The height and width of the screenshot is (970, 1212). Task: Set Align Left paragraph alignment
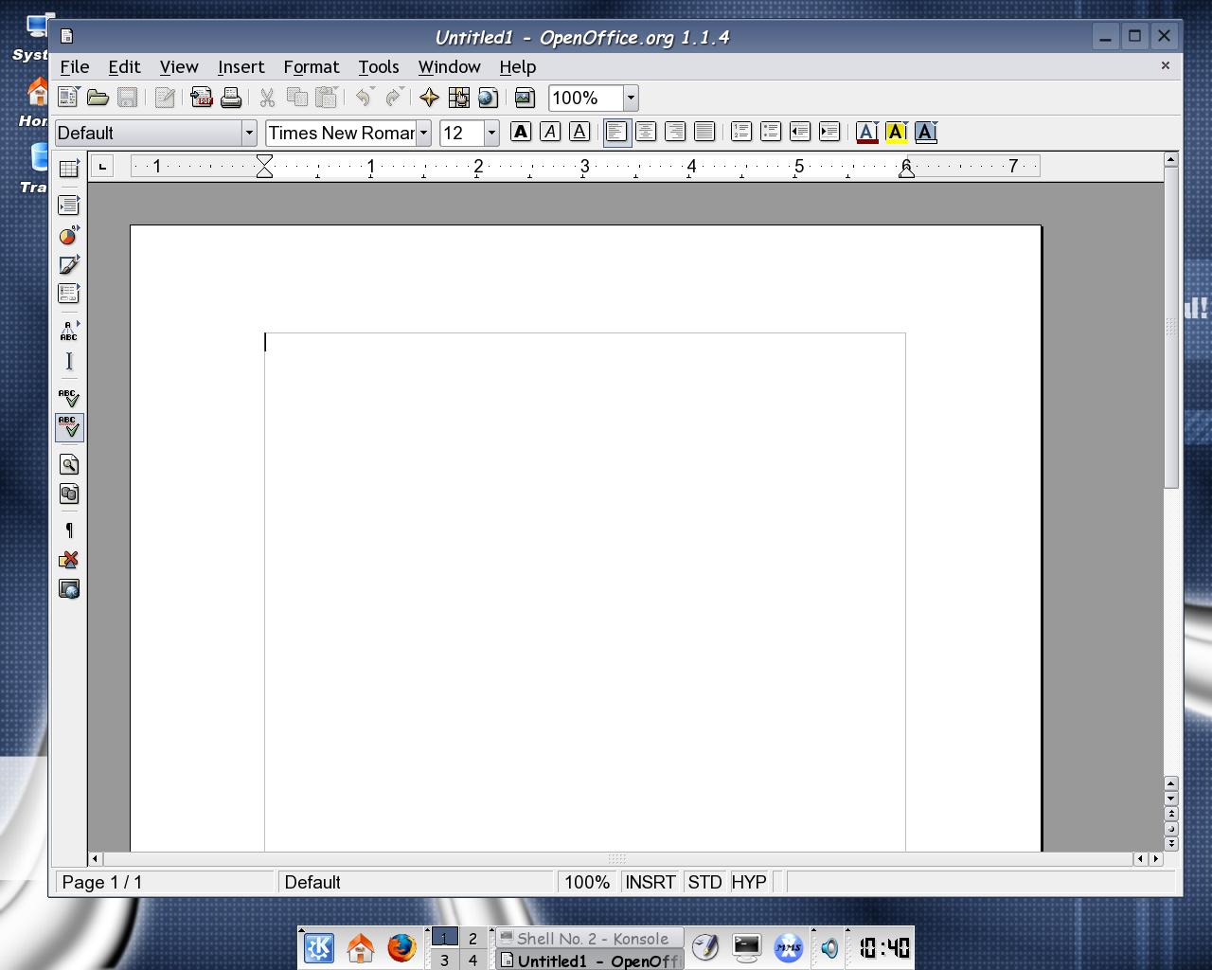coord(616,133)
